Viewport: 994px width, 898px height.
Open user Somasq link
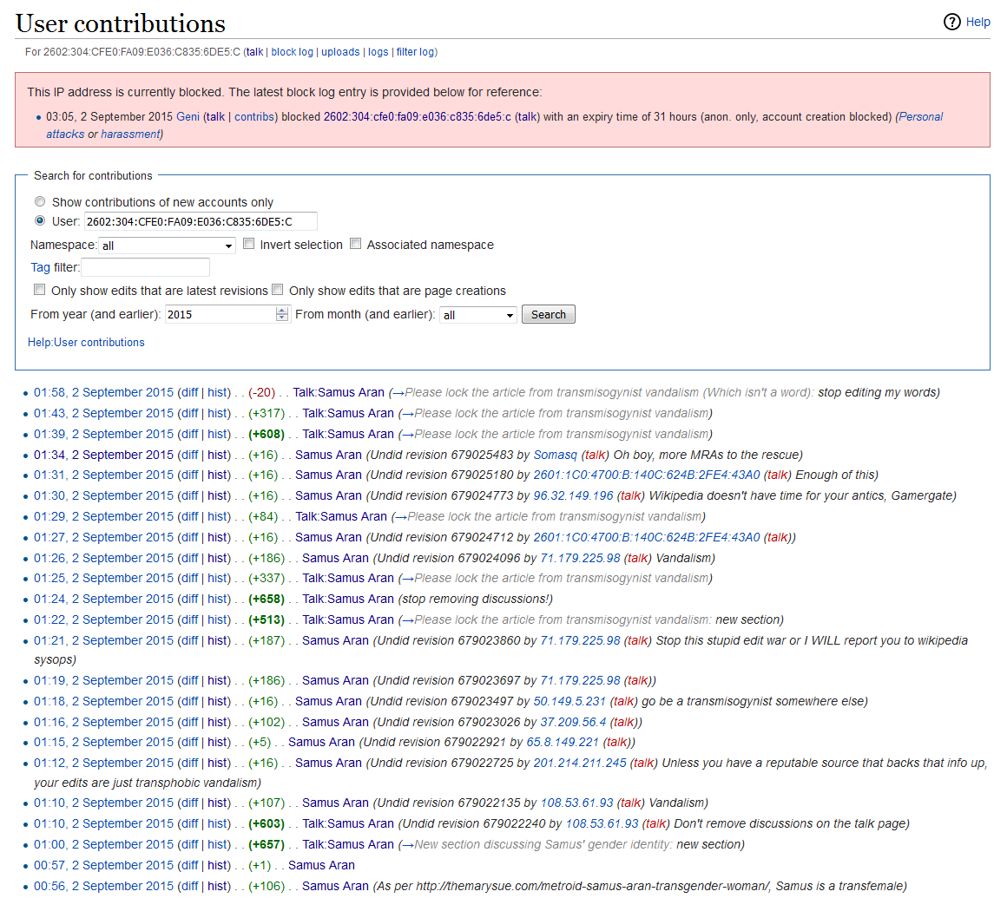(556, 455)
